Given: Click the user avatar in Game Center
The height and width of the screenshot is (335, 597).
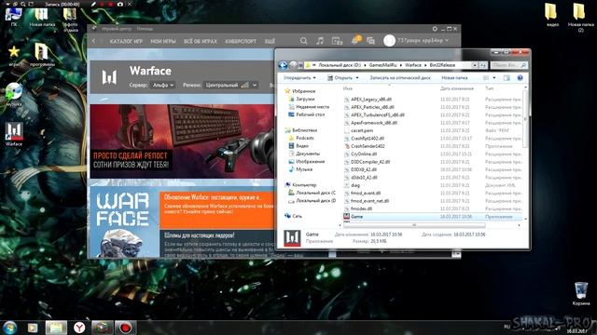Looking at the screenshot, I should (x=389, y=40).
